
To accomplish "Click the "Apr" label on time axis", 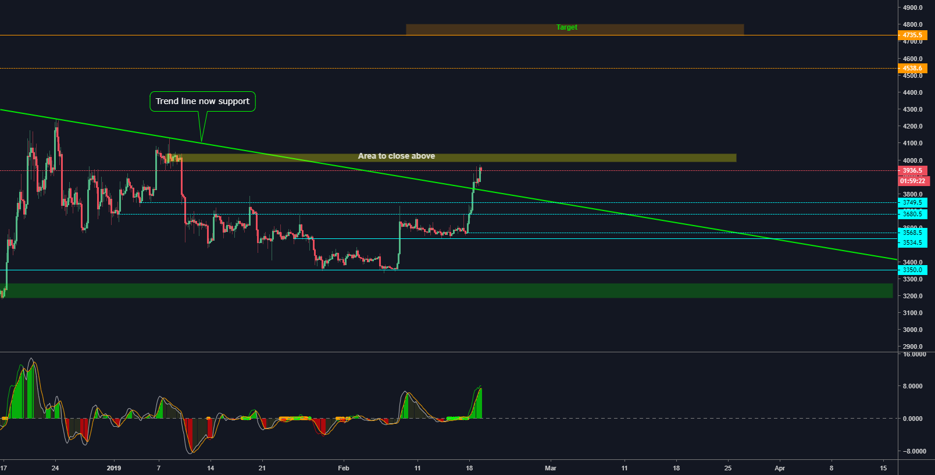I will pyautogui.click(x=780, y=468).
